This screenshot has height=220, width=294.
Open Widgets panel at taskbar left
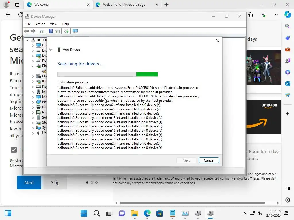pos(8,213)
